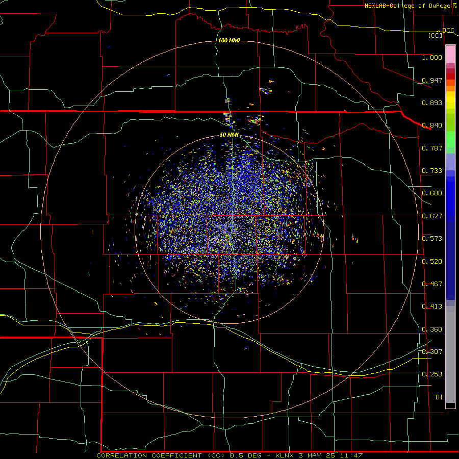Click the 50 NMI range ring label
Viewport: 459px width, 459px height.
tap(229, 135)
